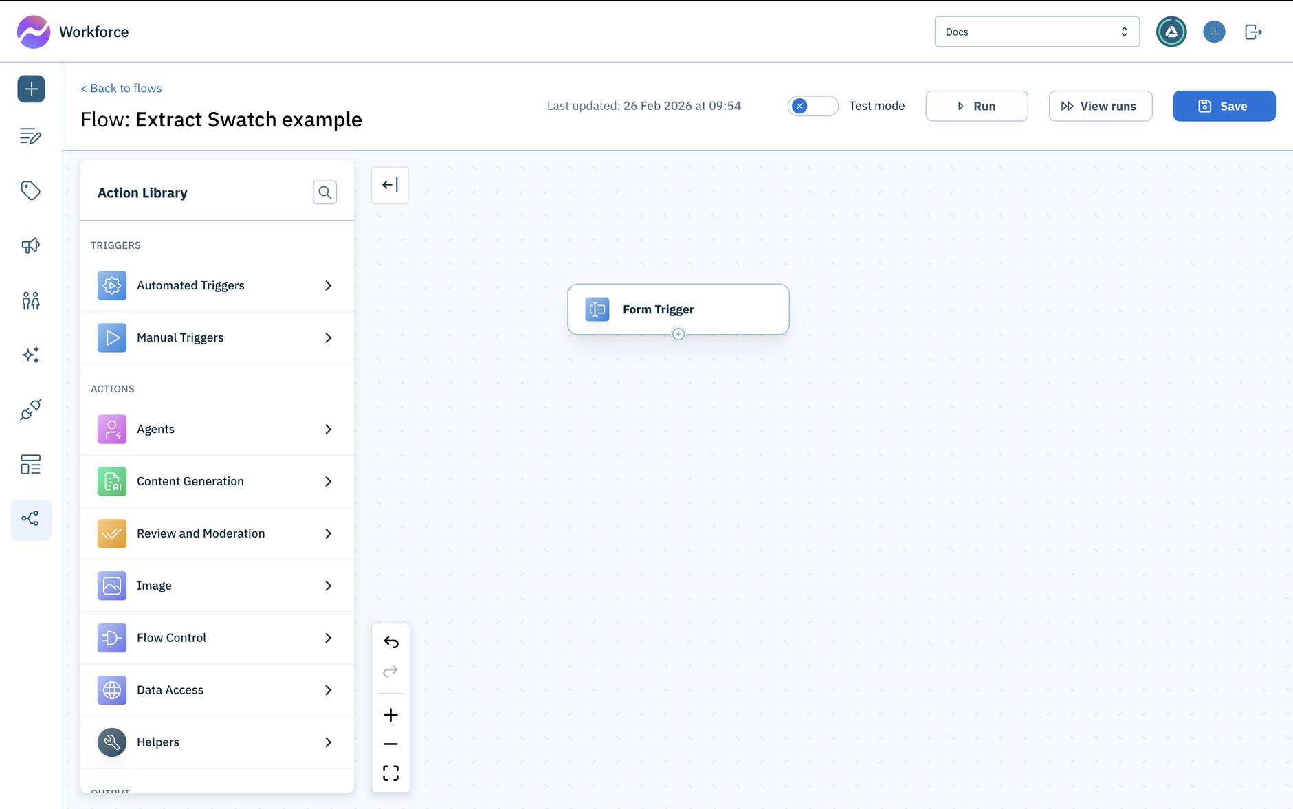The height and width of the screenshot is (809, 1293).
Task: Click the Run button
Action: point(977,106)
